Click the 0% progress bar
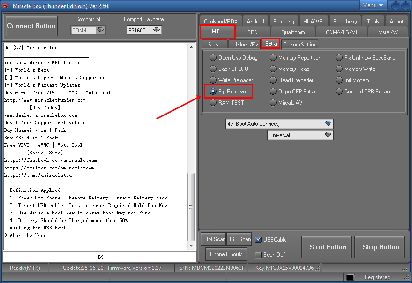 click(x=99, y=257)
